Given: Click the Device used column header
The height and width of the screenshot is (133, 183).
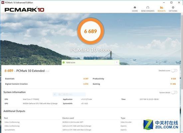Looking at the screenshot, I should 68,118.
